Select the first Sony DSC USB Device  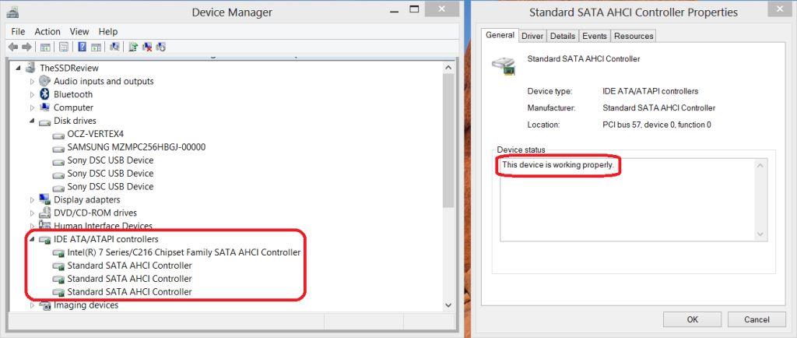(111, 160)
